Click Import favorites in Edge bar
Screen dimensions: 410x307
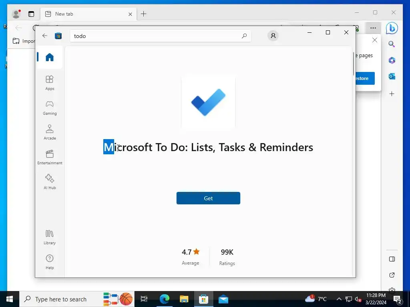point(24,41)
